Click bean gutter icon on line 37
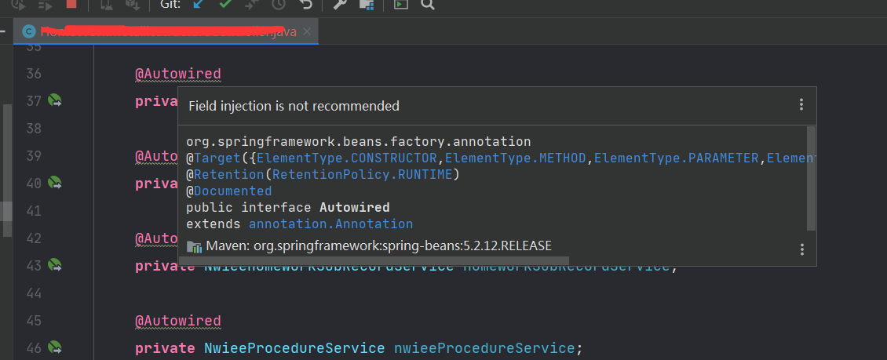This screenshot has width=887, height=360. point(54,100)
